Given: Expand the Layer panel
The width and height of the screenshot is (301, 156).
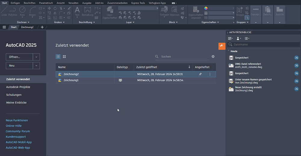Looking at the screenshot, I should click(x=130, y=22).
